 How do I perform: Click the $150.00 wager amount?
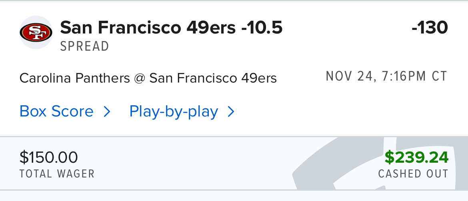[x=48, y=158]
